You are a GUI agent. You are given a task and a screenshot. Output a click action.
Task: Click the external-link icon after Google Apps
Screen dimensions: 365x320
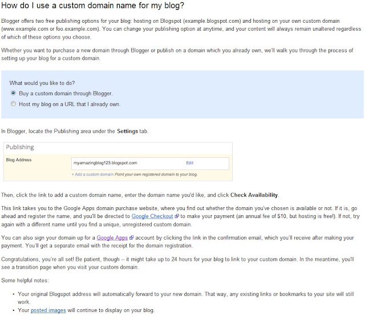pyautogui.click(x=132, y=237)
